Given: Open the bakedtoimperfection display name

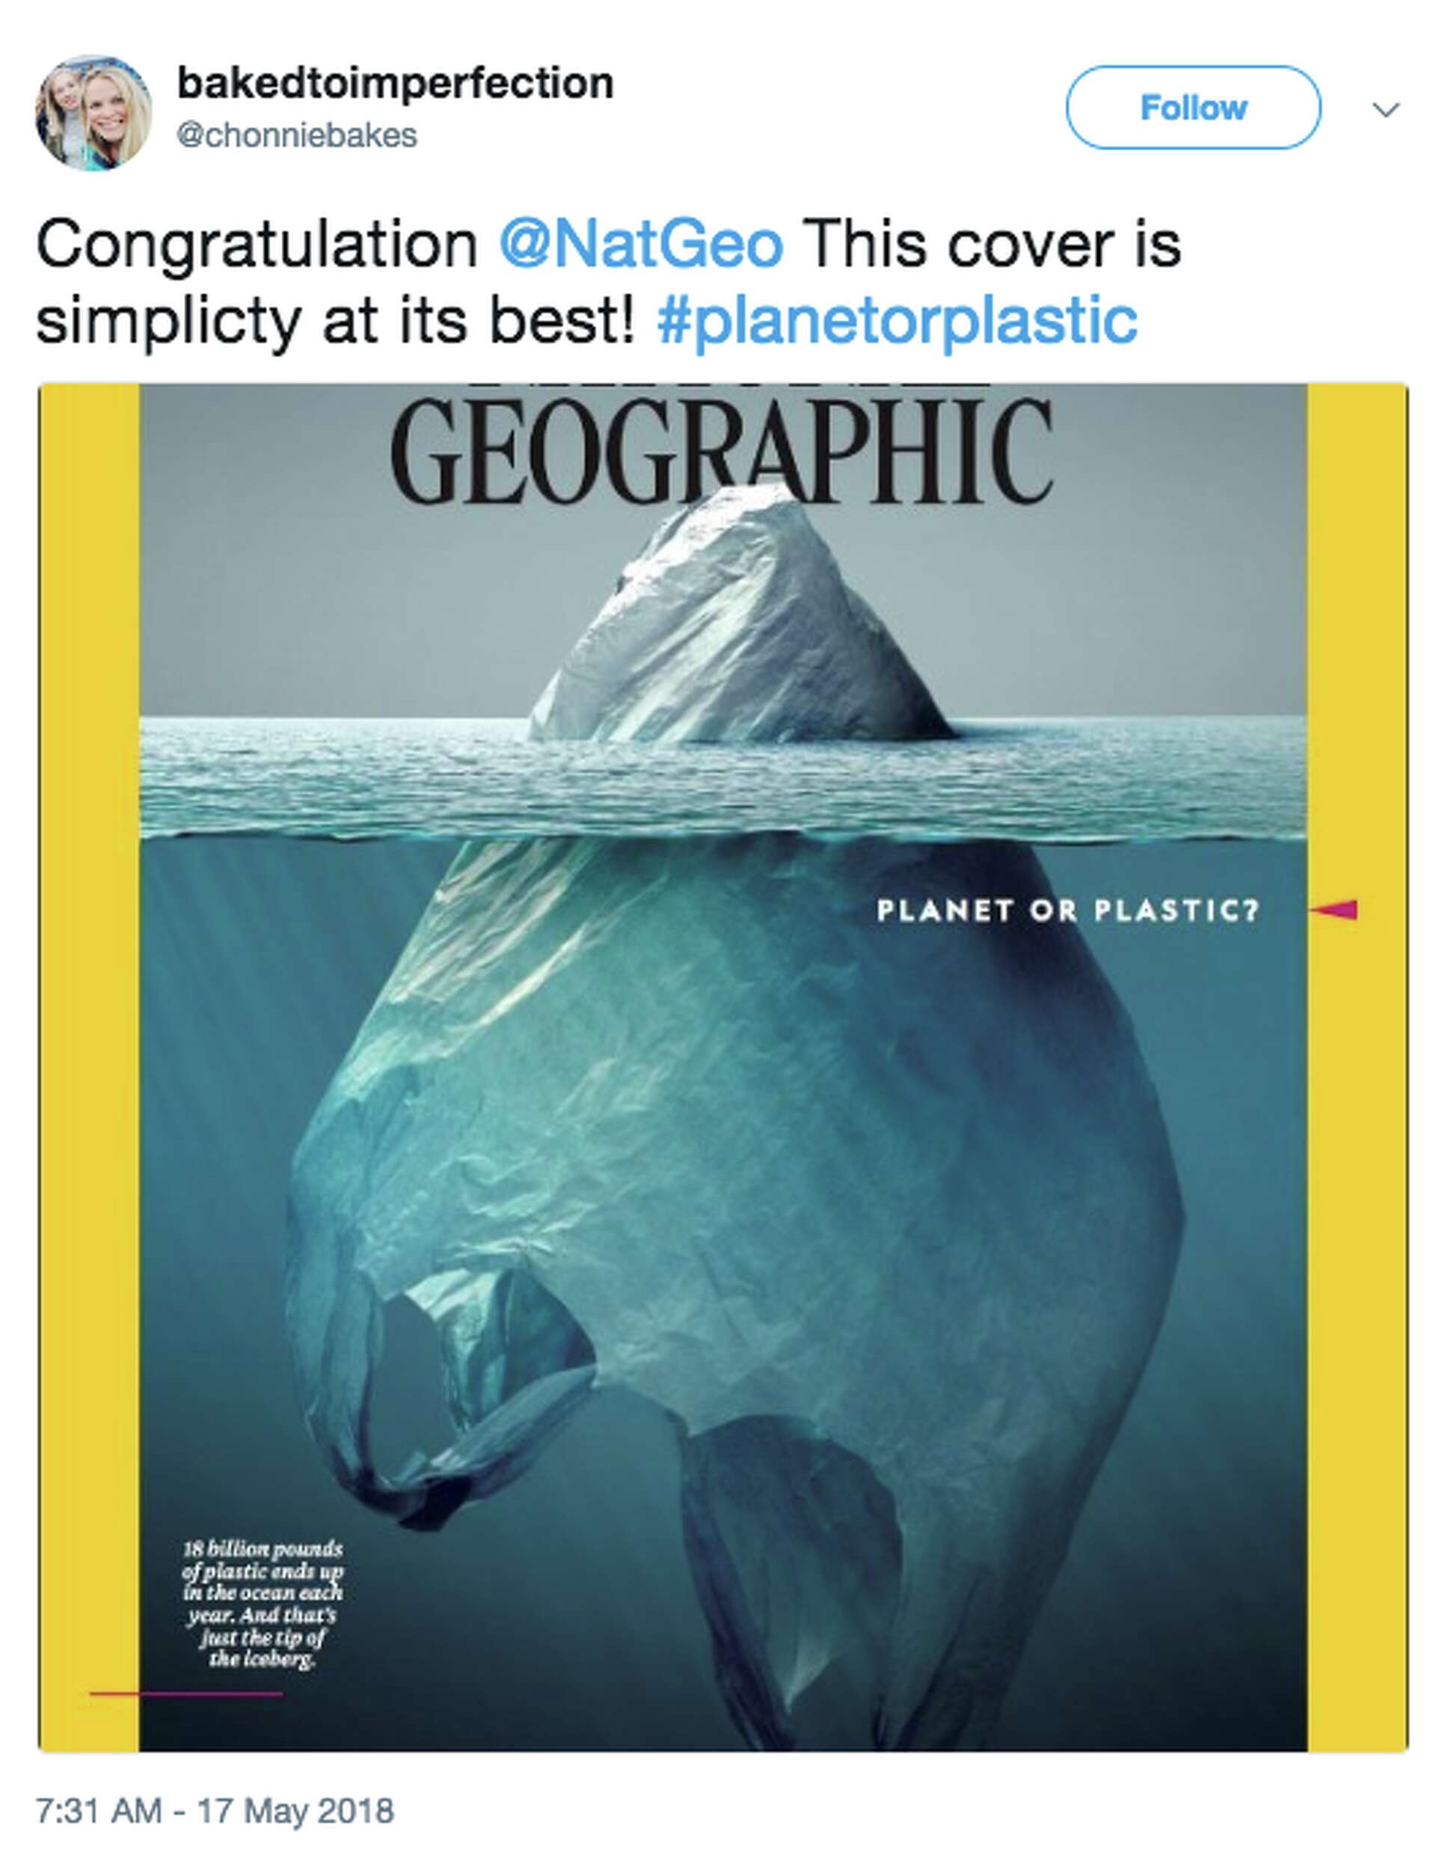Looking at the screenshot, I should click(395, 84).
